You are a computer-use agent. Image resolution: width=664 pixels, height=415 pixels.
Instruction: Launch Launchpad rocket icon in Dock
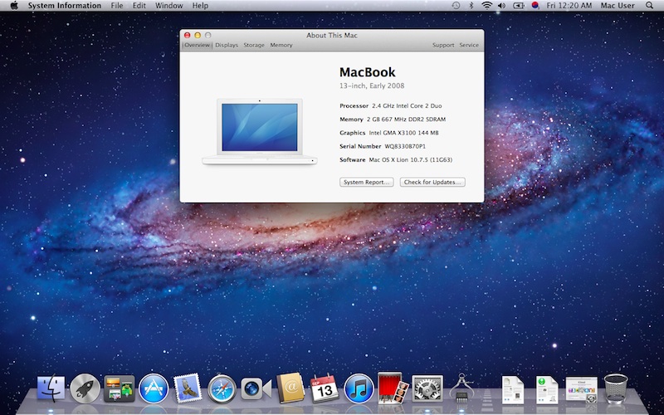[85, 388]
